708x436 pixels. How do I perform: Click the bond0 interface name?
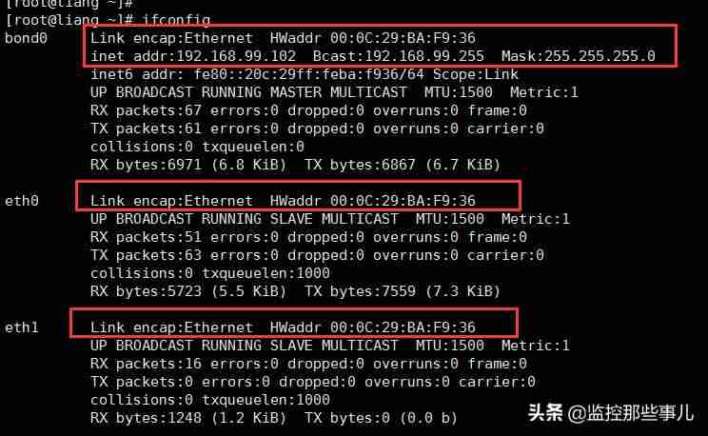tap(26, 38)
